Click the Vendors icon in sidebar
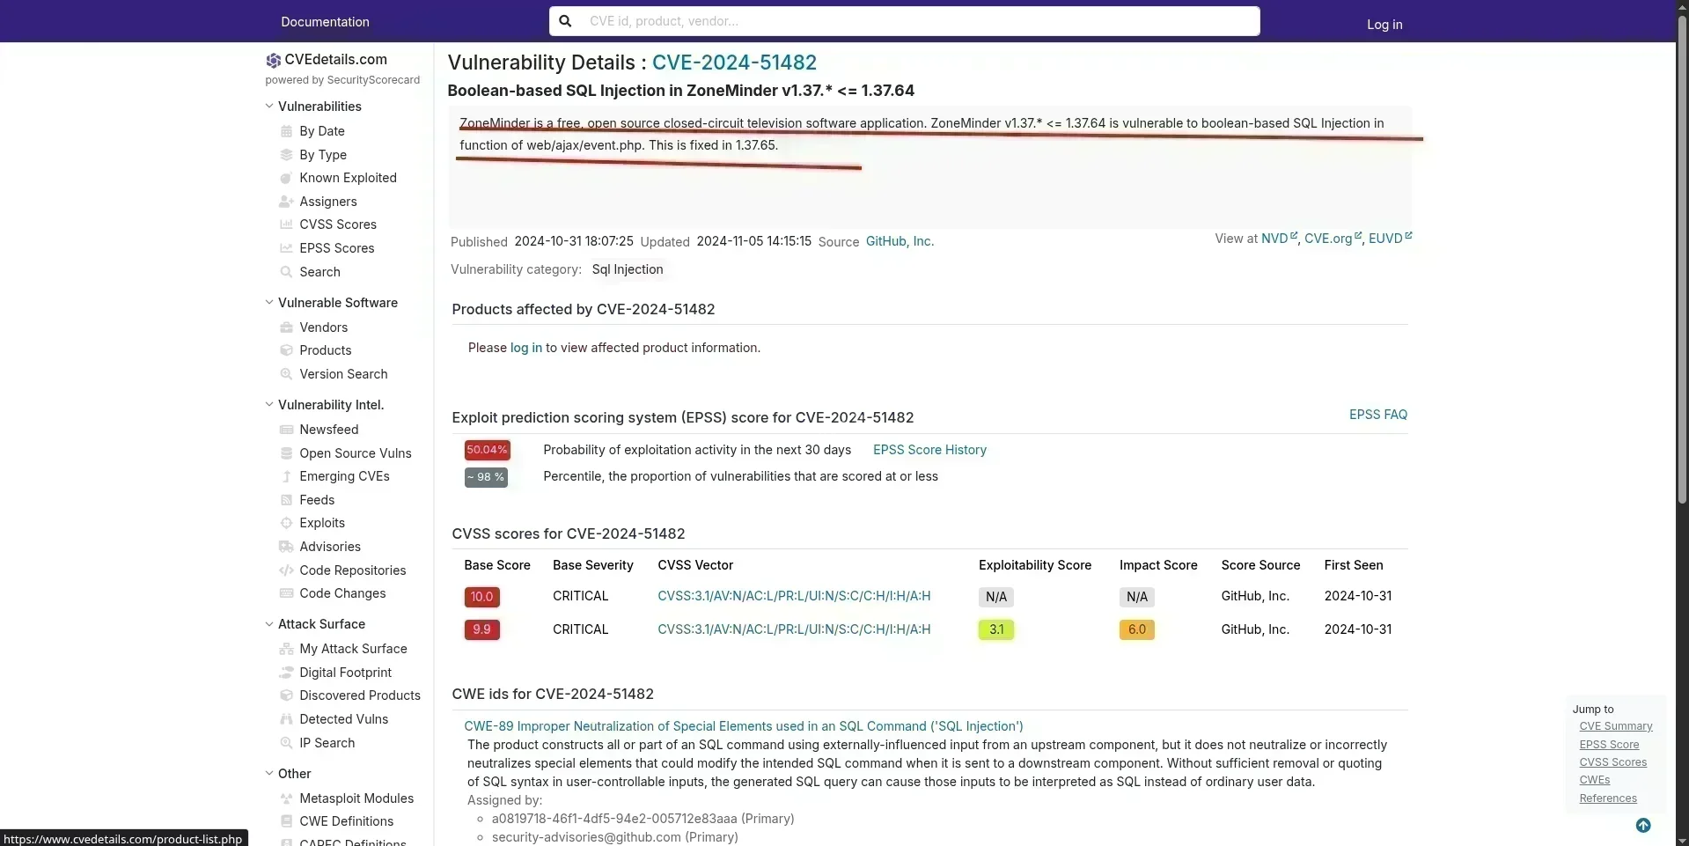This screenshot has width=1689, height=846. click(x=286, y=327)
